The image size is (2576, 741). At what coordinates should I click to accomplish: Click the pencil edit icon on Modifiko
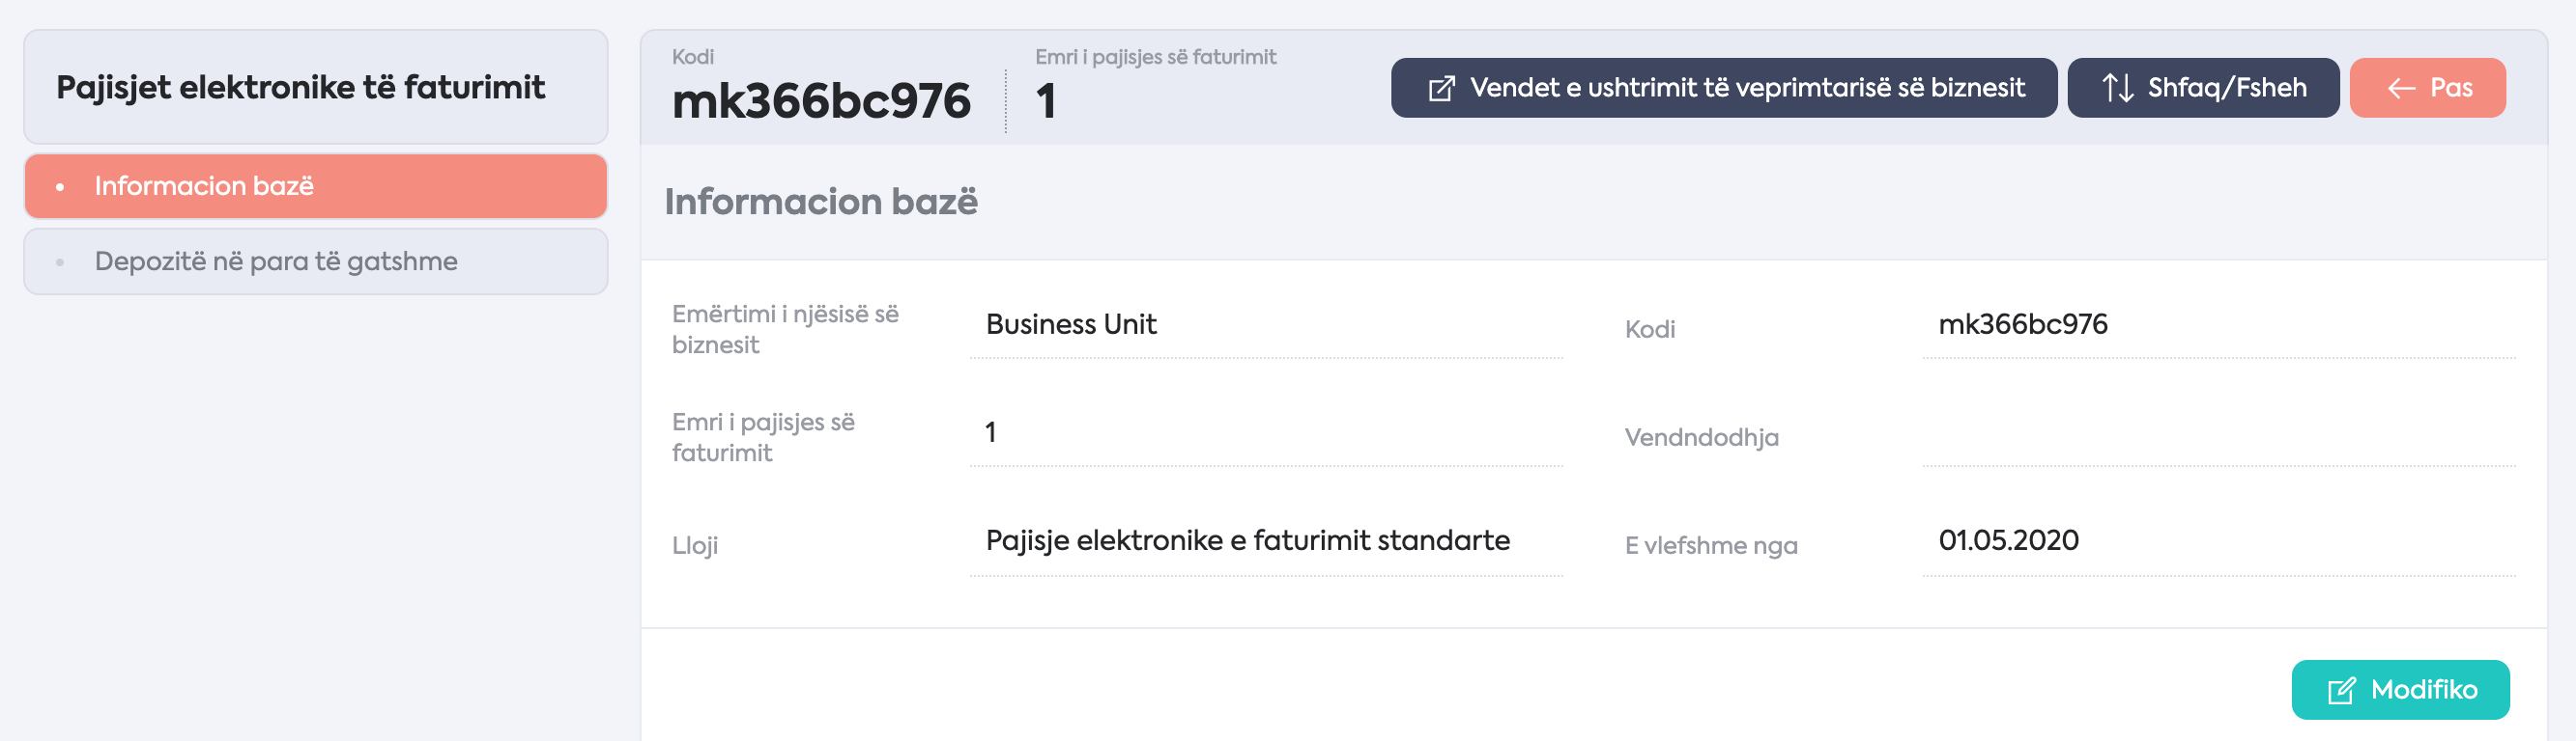pyautogui.click(x=2341, y=690)
